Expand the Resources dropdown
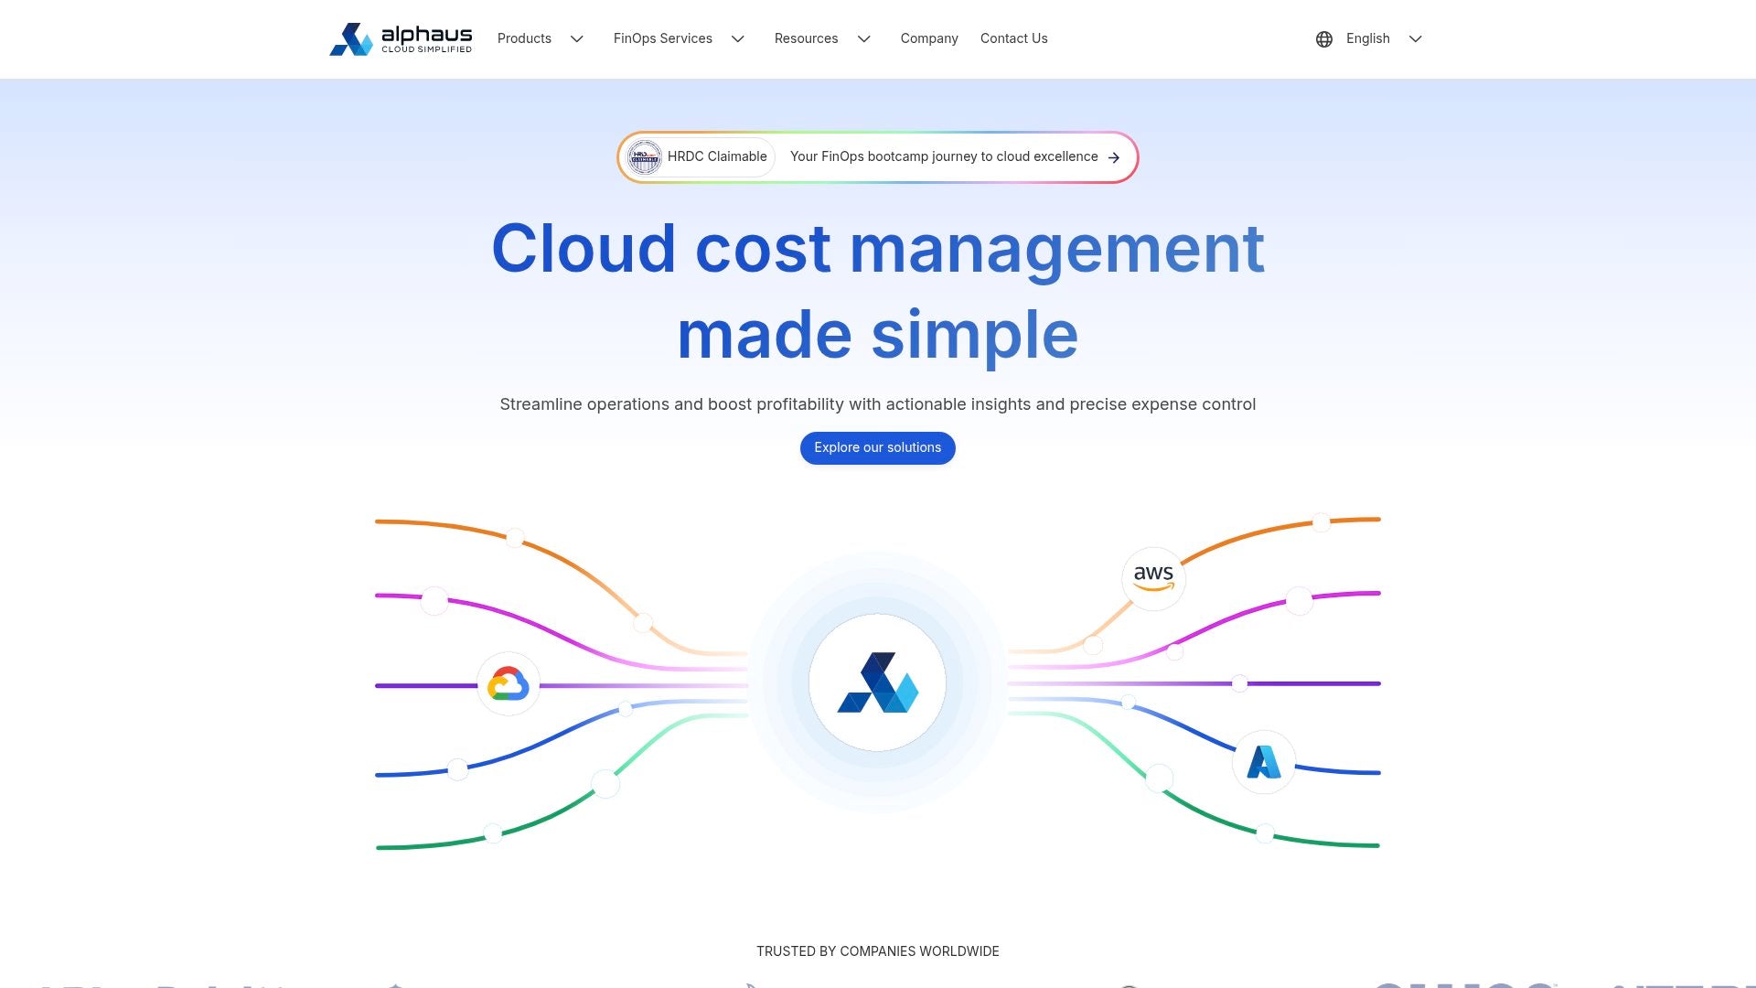1756x988 pixels. pos(822,38)
